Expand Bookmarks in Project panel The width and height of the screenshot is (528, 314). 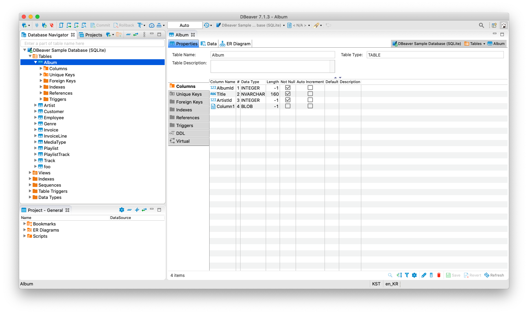click(24, 224)
